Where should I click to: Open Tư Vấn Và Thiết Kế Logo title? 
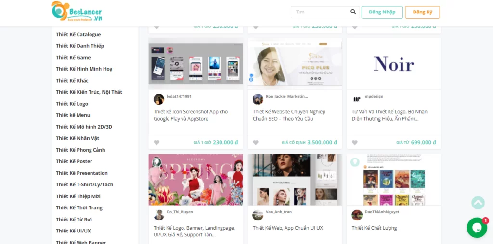coord(389,115)
